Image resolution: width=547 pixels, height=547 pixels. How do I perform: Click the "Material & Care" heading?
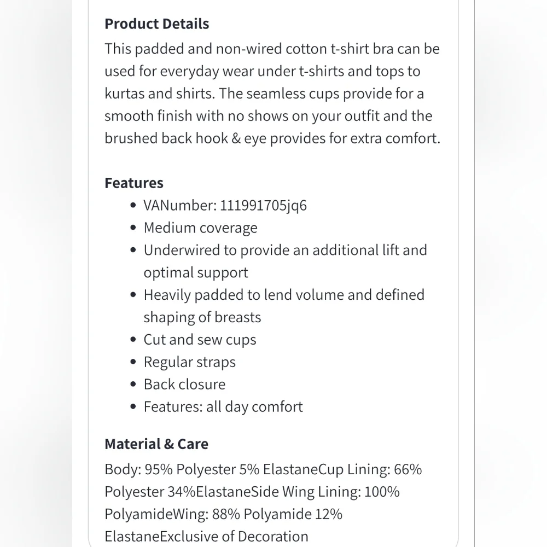click(156, 444)
